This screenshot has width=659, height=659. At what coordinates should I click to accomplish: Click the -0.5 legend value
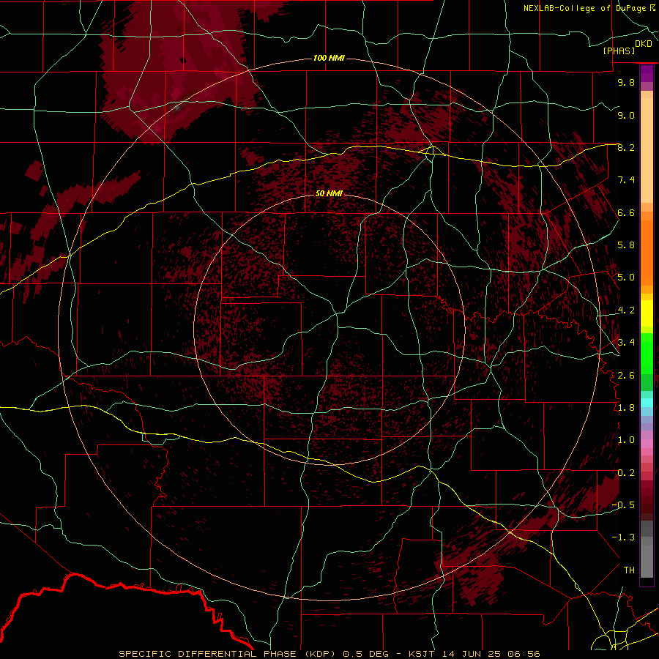pos(623,505)
